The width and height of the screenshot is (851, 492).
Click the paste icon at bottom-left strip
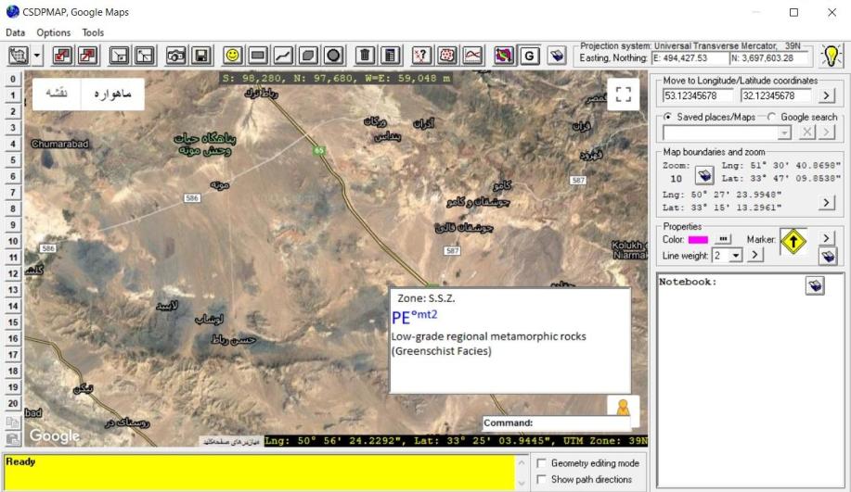coord(12,438)
